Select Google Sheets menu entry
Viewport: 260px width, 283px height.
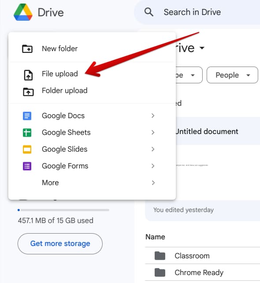[x=92, y=133]
